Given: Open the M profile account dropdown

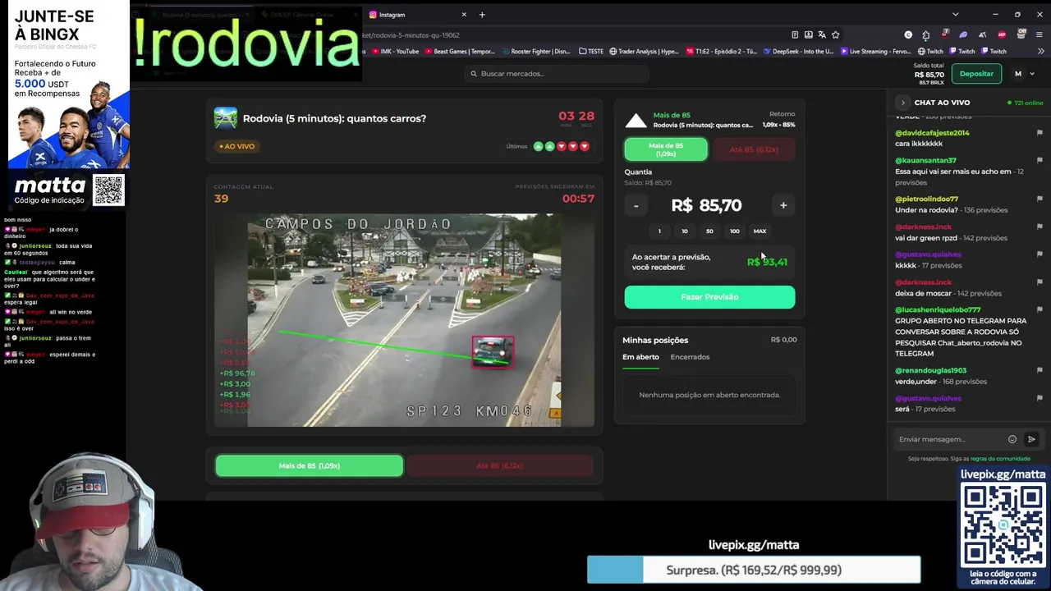Looking at the screenshot, I should click(x=1024, y=74).
